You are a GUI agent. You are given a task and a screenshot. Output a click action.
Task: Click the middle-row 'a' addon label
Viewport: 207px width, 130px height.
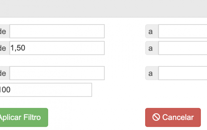pyautogui.click(x=152, y=48)
